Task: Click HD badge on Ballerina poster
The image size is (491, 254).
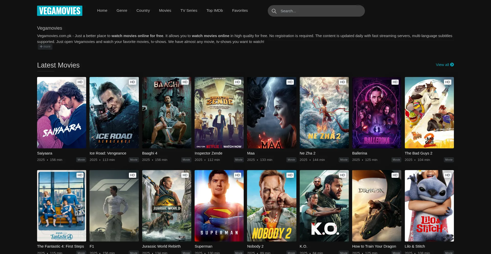Action: tap(395, 82)
